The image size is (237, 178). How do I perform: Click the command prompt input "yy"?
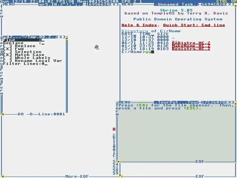[x=148, y=52]
